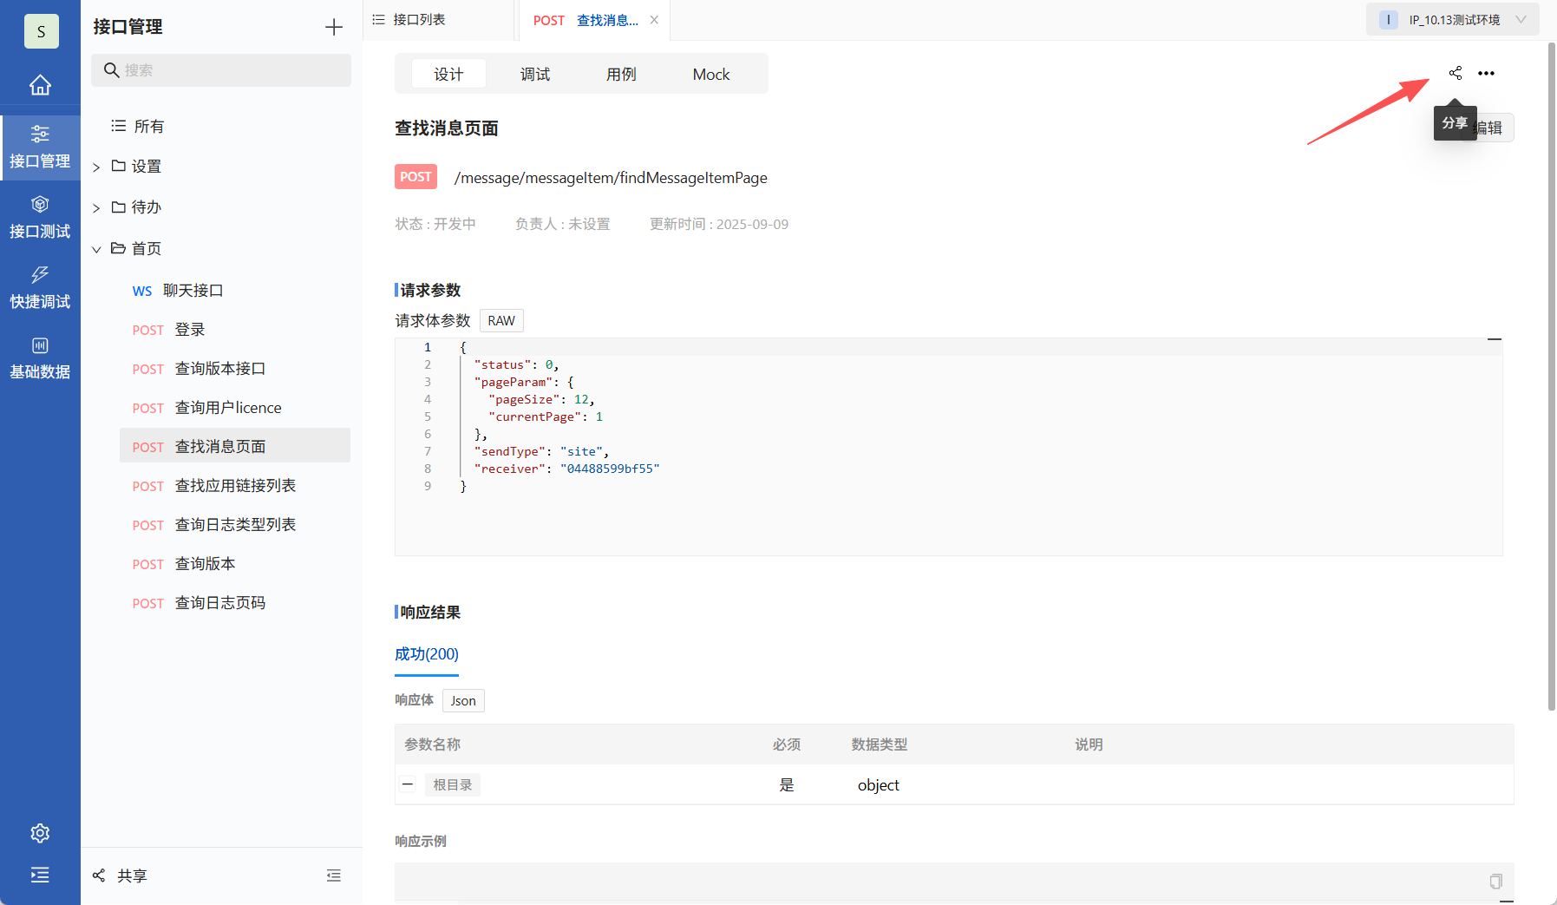The width and height of the screenshot is (1557, 905).
Task: Open the settings gear icon
Action: [x=40, y=833]
